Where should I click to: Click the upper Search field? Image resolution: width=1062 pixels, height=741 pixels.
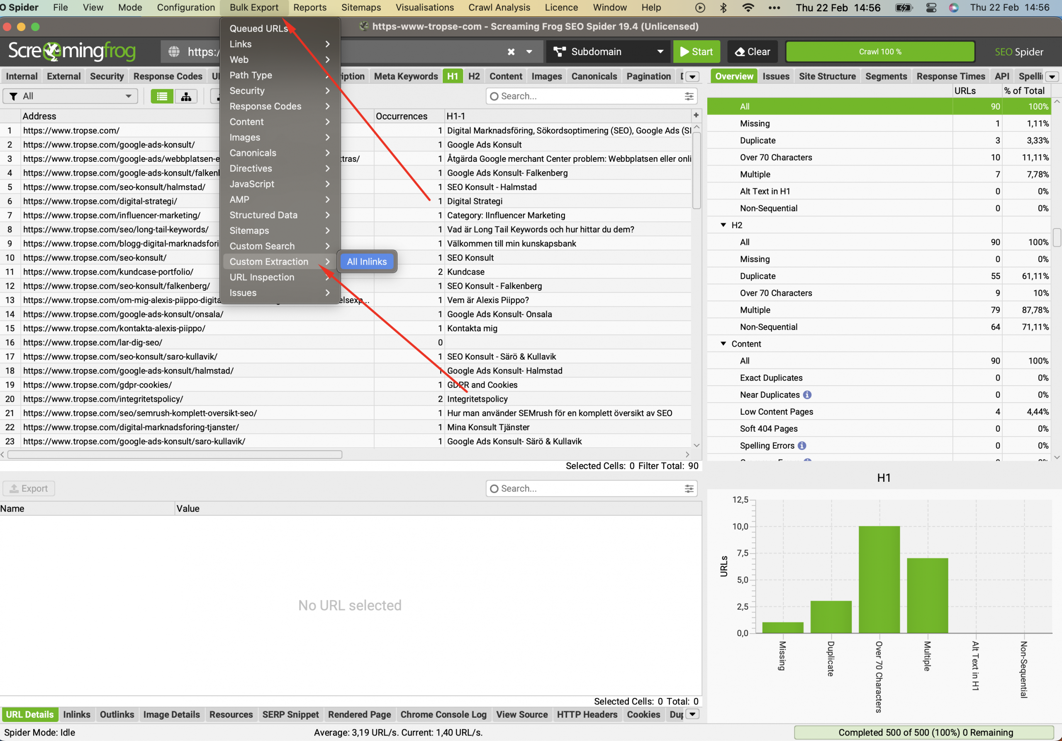591,96
